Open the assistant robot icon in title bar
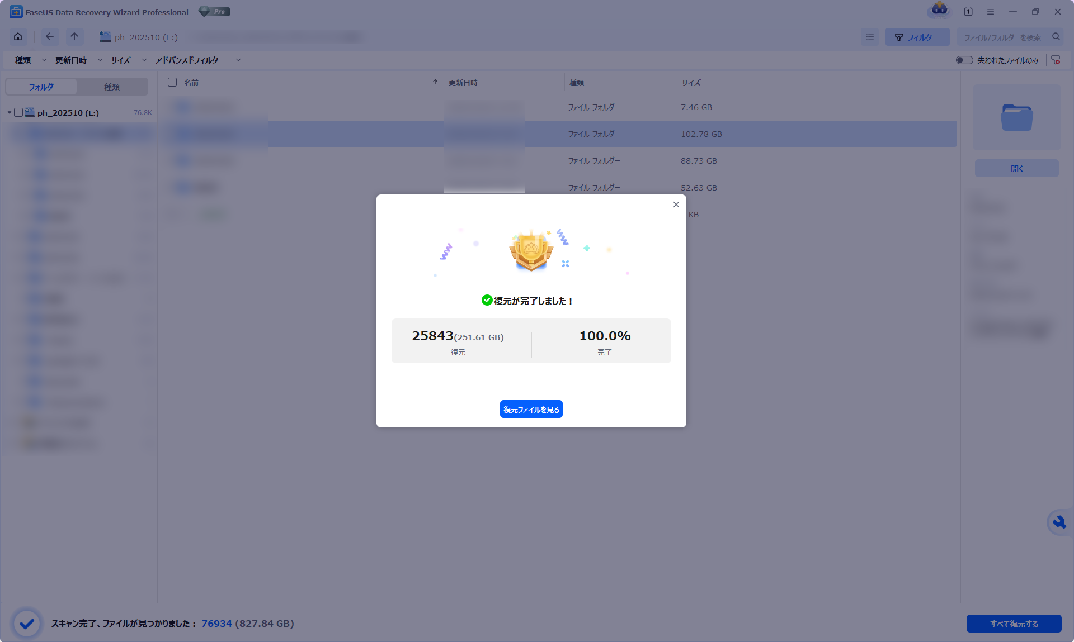 939,11
